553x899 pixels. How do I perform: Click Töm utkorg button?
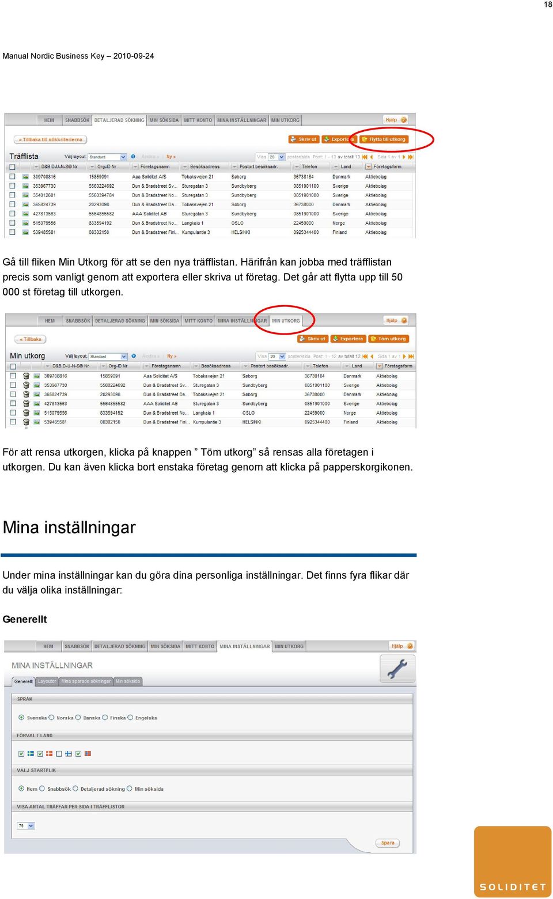pos(389,339)
